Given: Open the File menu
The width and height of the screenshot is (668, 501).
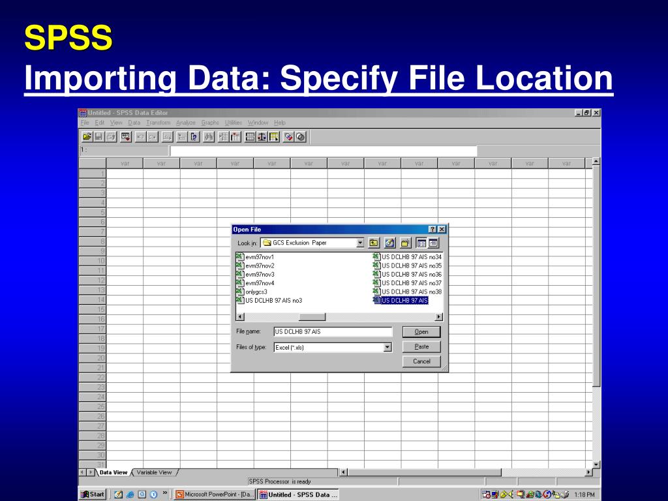Looking at the screenshot, I should (x=85, y=123).
